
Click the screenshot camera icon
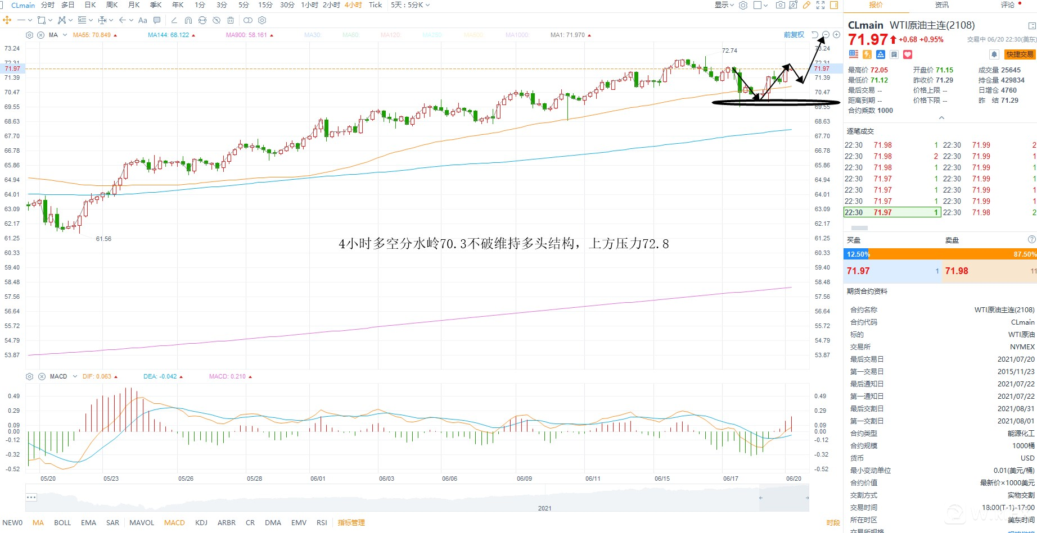[x=780, y=5]
